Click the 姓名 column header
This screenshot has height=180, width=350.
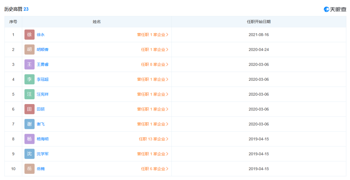tap(97, 22)
